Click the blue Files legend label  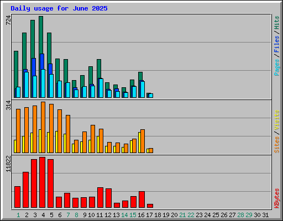(276, 44)
